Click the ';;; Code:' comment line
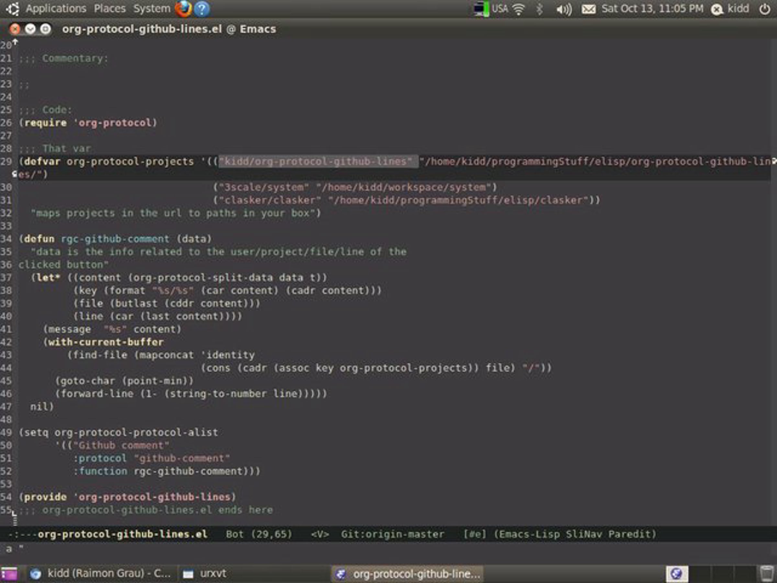777x583 pixels. coord(45,110)
